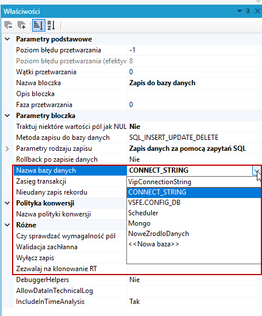Viewport: 262px width, 316px height.
Task: Click the Wątki przetwarzania value field
Action: (x=195, y=72)
